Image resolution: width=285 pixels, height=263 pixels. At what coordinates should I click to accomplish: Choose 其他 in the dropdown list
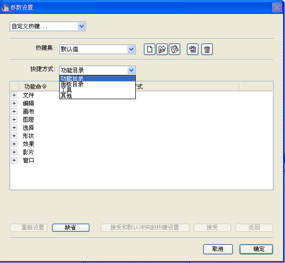[66, 95]
